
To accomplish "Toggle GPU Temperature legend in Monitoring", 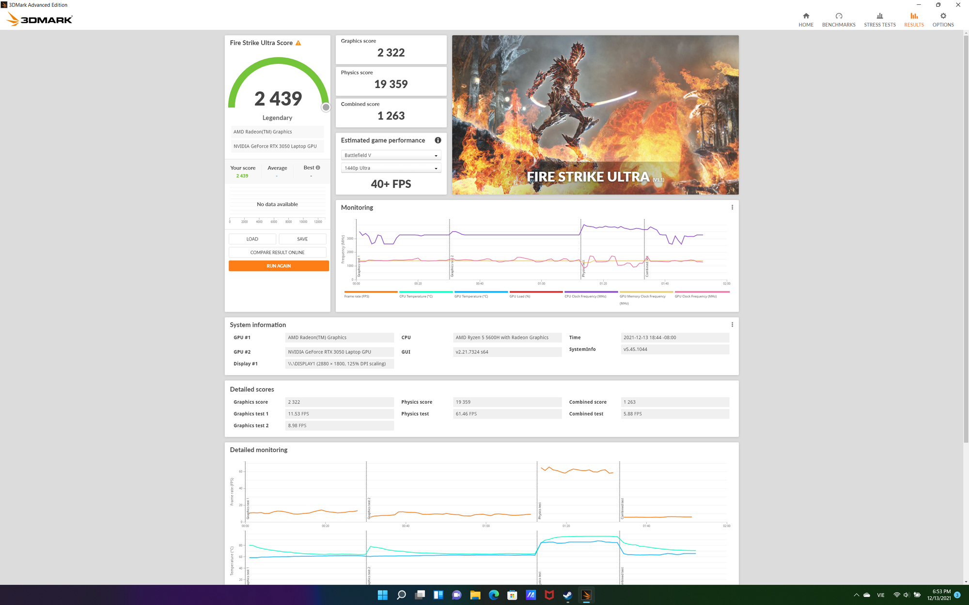I will (x=481, y=294).
